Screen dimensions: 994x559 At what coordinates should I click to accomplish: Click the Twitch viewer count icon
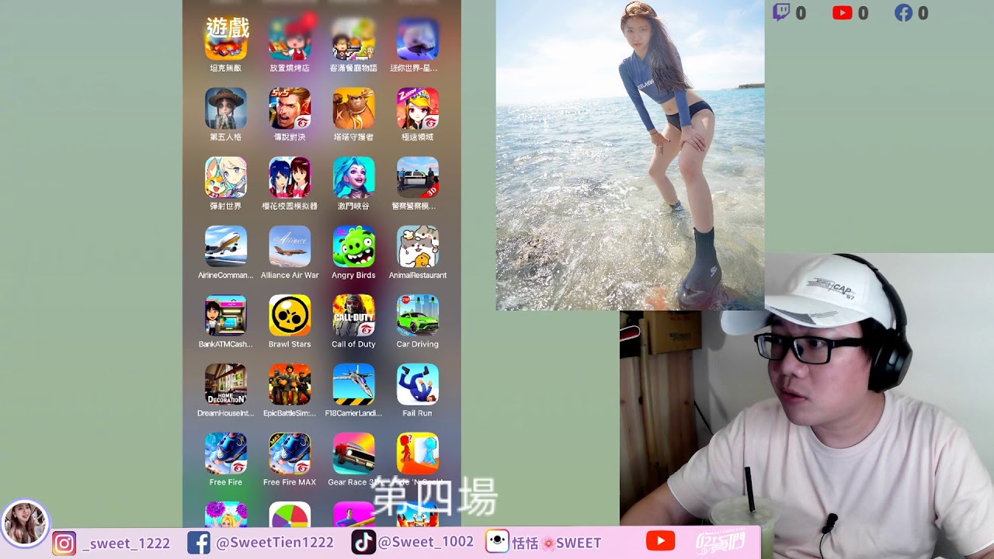click(x=781, y=12)
